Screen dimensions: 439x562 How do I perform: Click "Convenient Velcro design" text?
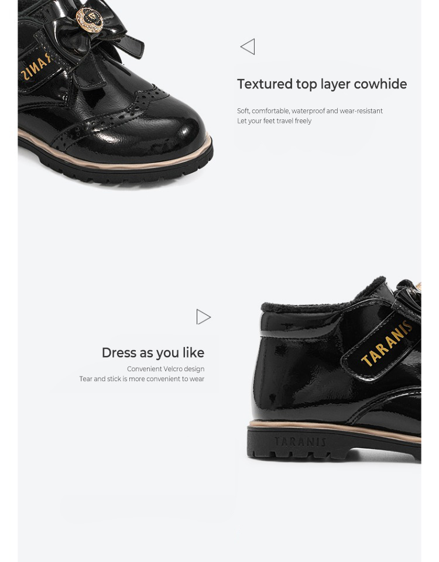click(x=166, y=369)
